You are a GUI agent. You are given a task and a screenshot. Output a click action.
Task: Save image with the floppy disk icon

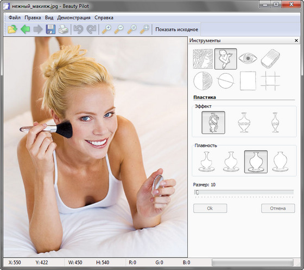click(50, 29)
